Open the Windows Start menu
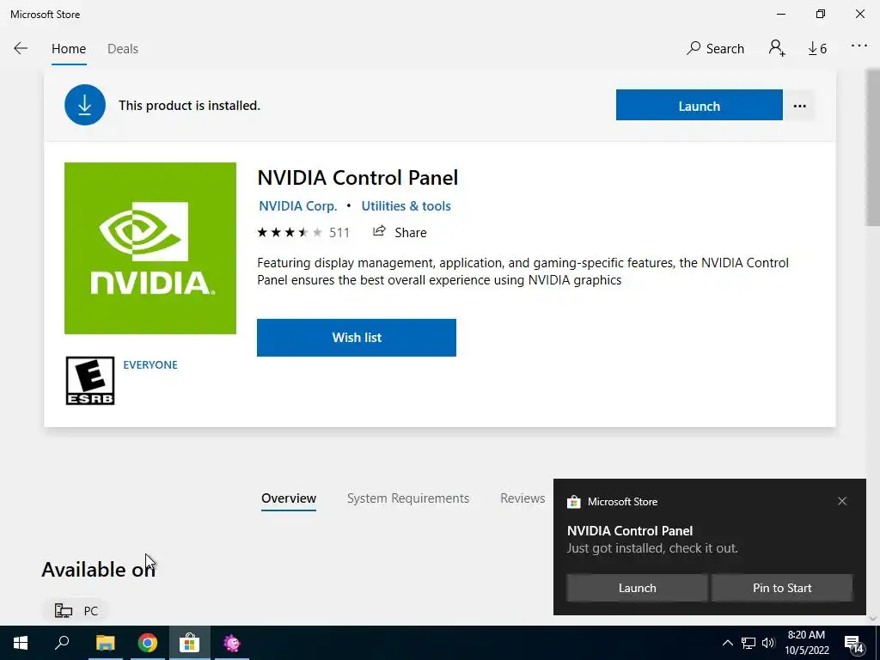The height and width of the screenshot is (660, 880). point(21,643)
